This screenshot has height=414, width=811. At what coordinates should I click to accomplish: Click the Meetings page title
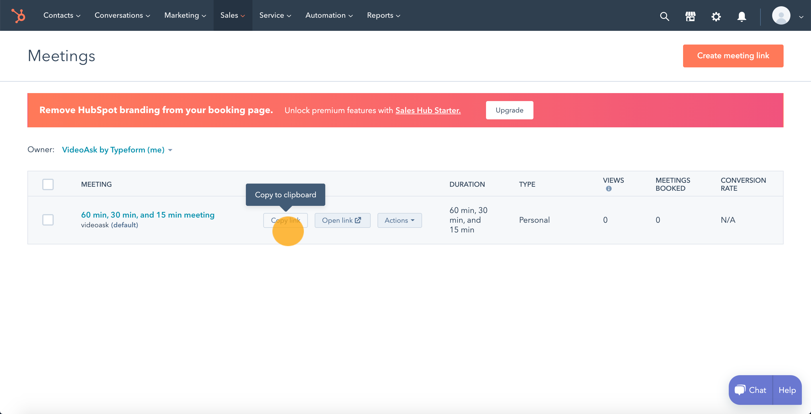(61, 56)
